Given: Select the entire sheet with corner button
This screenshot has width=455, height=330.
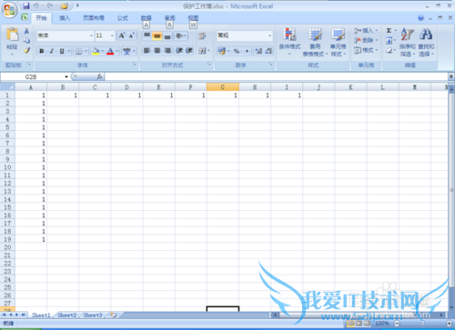Looking at the screenshot, I should 7,87.
